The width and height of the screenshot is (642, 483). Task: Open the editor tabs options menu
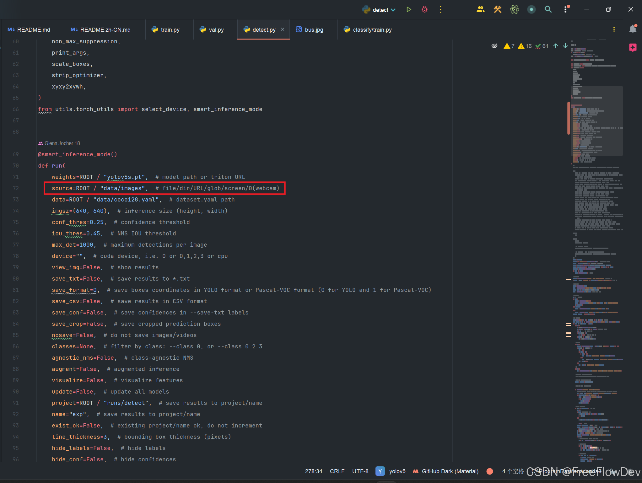(614, 29)
